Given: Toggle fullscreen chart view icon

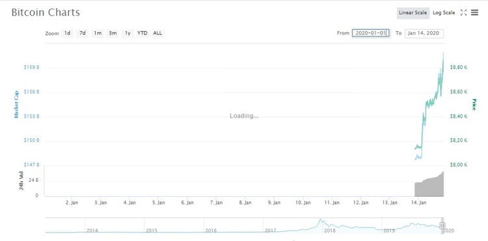Looking at the screenshot, I should click(x=463, y=12).
